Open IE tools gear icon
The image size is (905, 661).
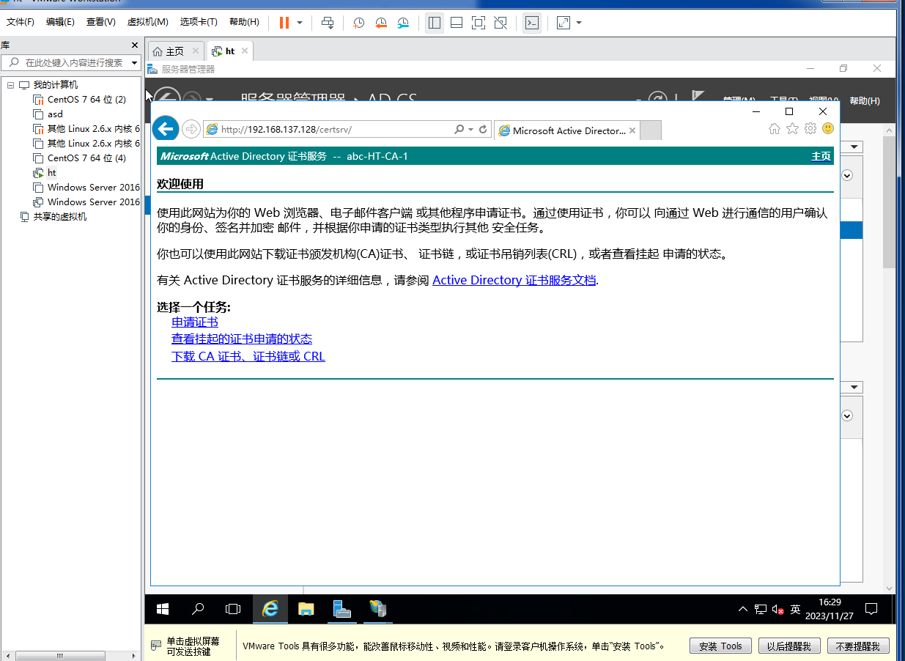click(810, 129)
